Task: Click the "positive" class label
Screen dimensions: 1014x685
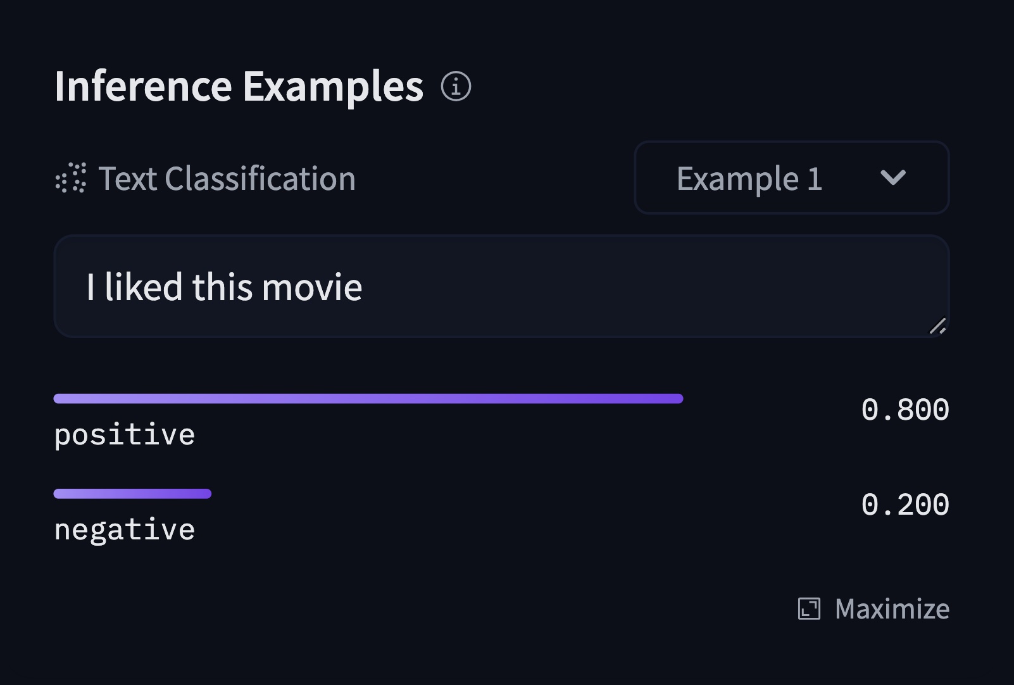Action: click(125, 435)
